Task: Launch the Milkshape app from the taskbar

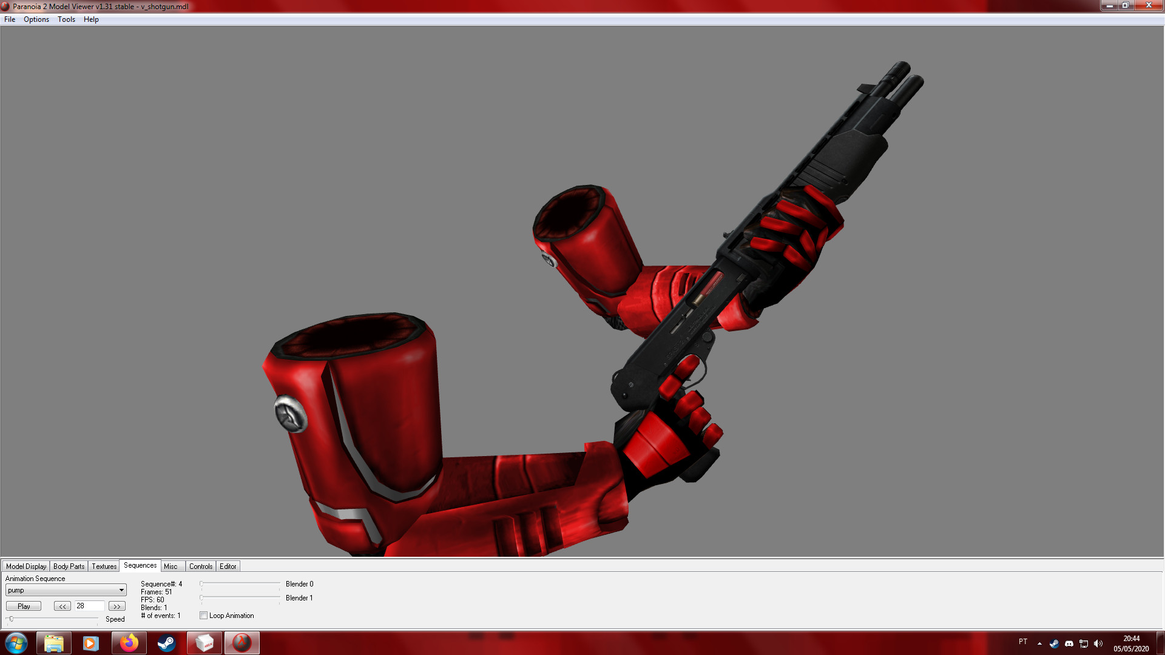Action: (204, 642)
